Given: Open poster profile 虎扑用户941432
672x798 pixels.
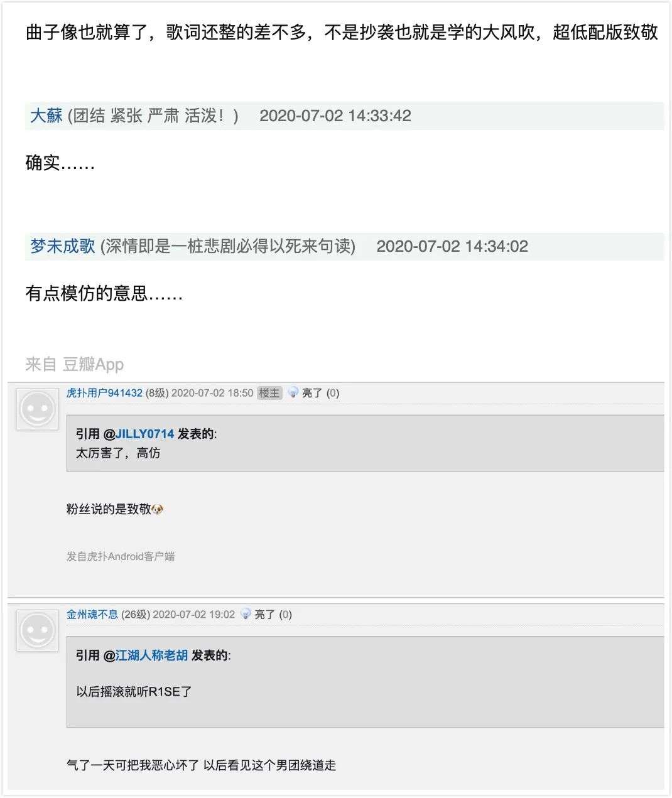Looking at the screenshot, I should [104, 393].
